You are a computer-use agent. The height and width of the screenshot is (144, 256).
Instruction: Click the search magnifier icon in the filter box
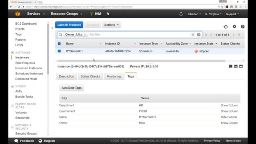click(x=60, y=35)
